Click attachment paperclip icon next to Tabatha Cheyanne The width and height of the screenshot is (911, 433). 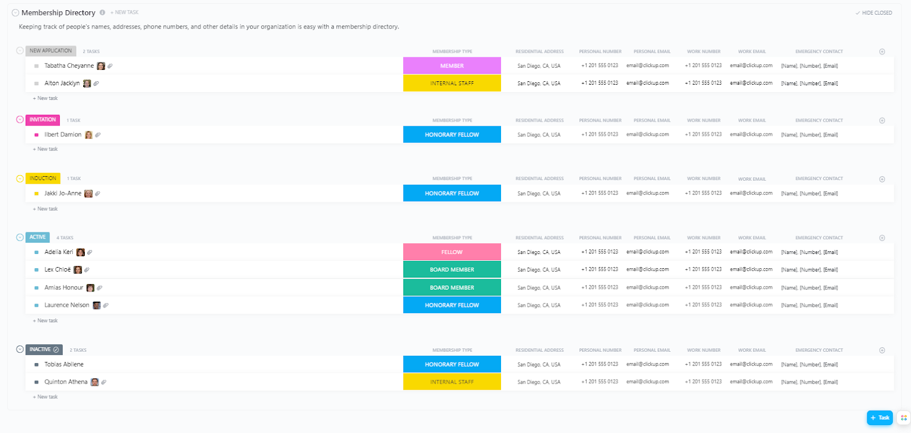[x=110, y=66]
